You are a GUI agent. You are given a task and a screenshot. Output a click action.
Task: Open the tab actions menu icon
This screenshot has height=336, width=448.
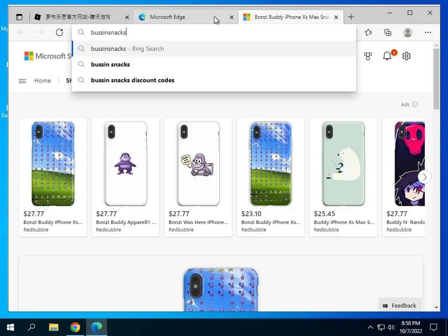pyautogui.click(x=19, y=17)
